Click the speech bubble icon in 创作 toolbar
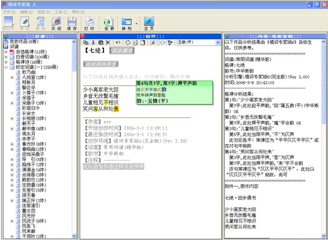The image size is (328, 240). [x=163, y=43]
